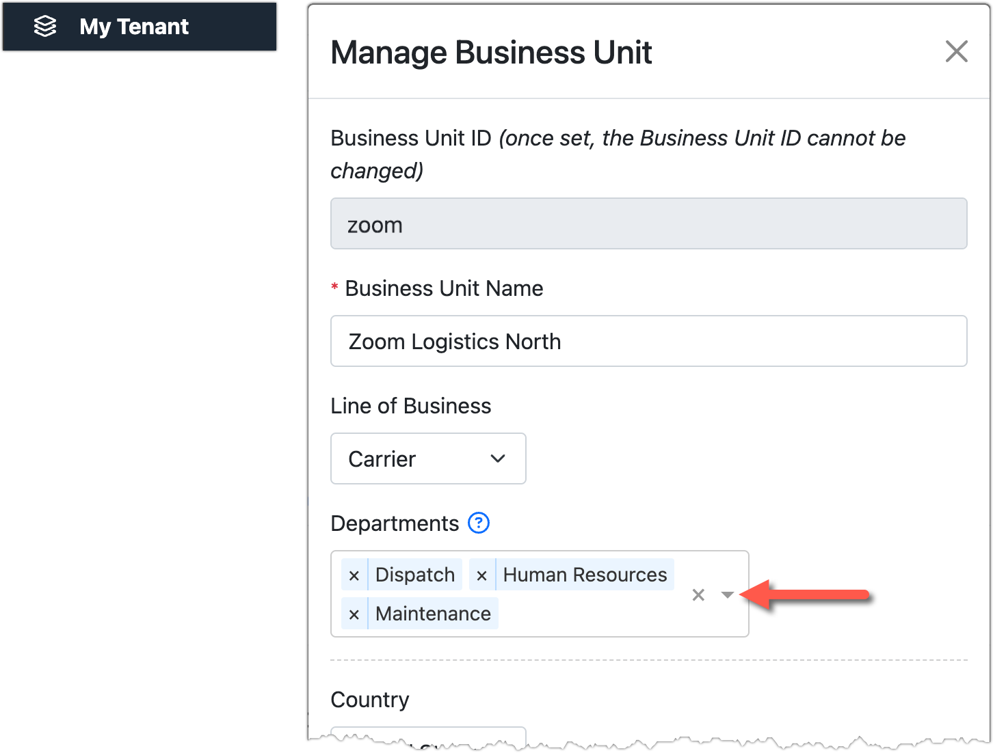The height and width of the screenshot is (753, 993).
Task: Select the Dispatch tag label
Action: tap(415, 575)
